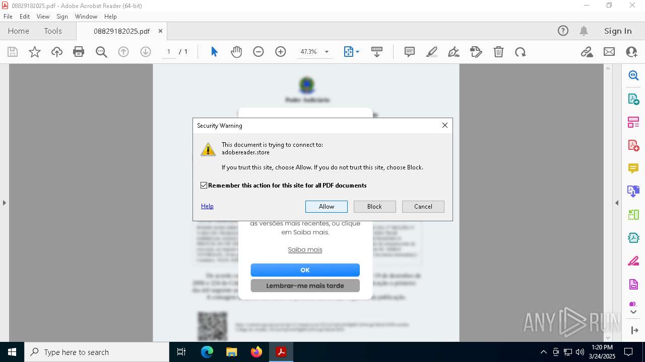This screenshot has width=645, height=362.
Task: Open the share with others person icon
Action: 631,52
